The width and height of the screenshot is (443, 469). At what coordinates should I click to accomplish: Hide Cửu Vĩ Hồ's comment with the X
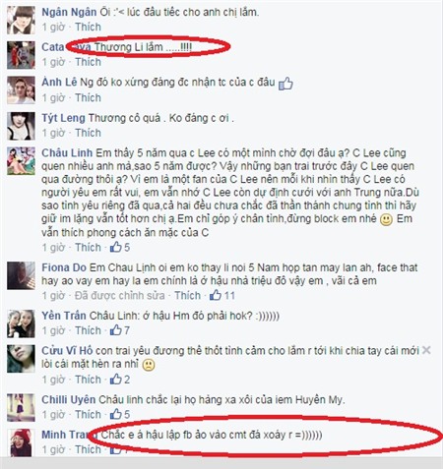(426, 350)
